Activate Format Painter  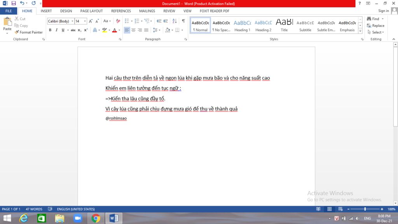pyautogui.click(x=28, y=32)
